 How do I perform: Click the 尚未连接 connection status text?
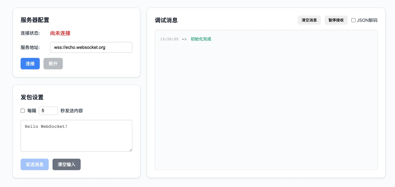(x=60, y=33)
